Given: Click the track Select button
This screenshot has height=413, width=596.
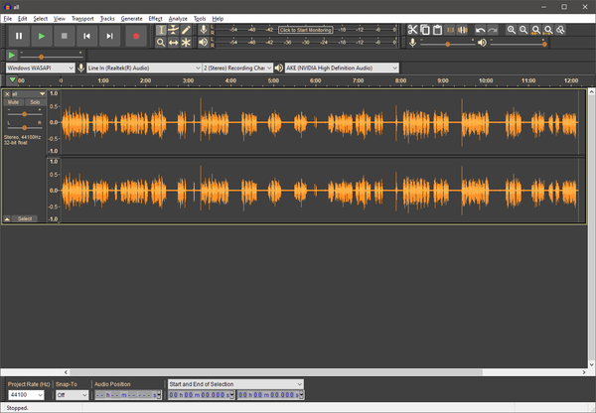Looking at the screenshot, I should coord(24,218).
